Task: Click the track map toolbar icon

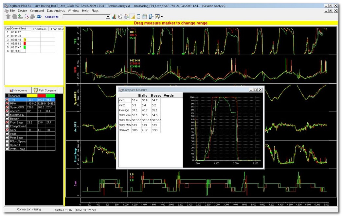Action: tap(120, 17)
